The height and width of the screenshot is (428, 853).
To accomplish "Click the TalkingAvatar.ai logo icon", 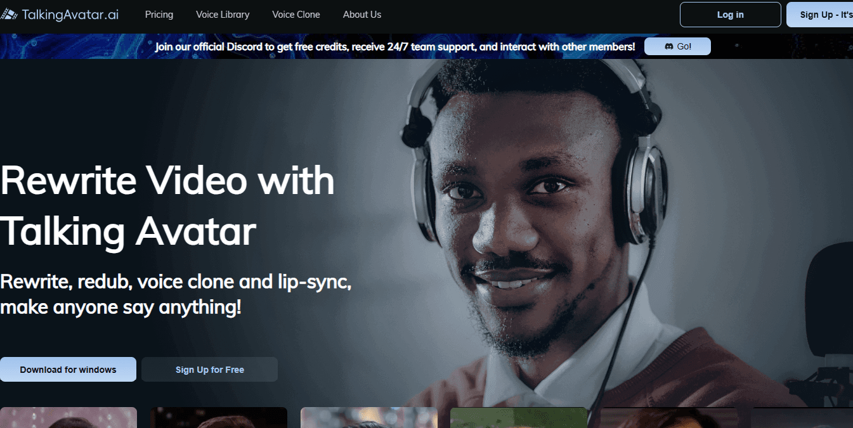I will 9,15.
